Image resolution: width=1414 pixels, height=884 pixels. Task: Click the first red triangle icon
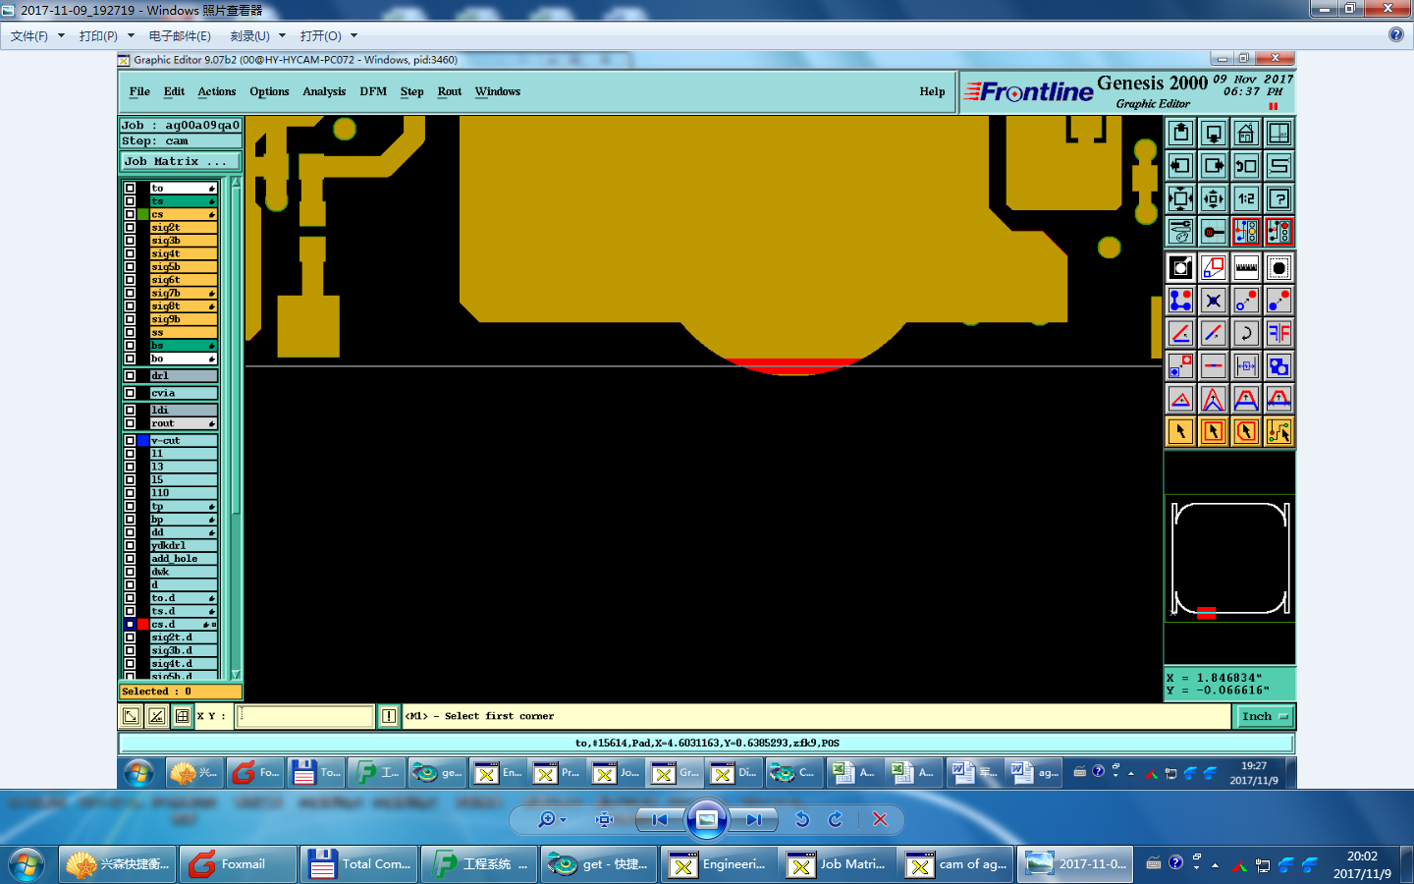(x=1180, y=399)
